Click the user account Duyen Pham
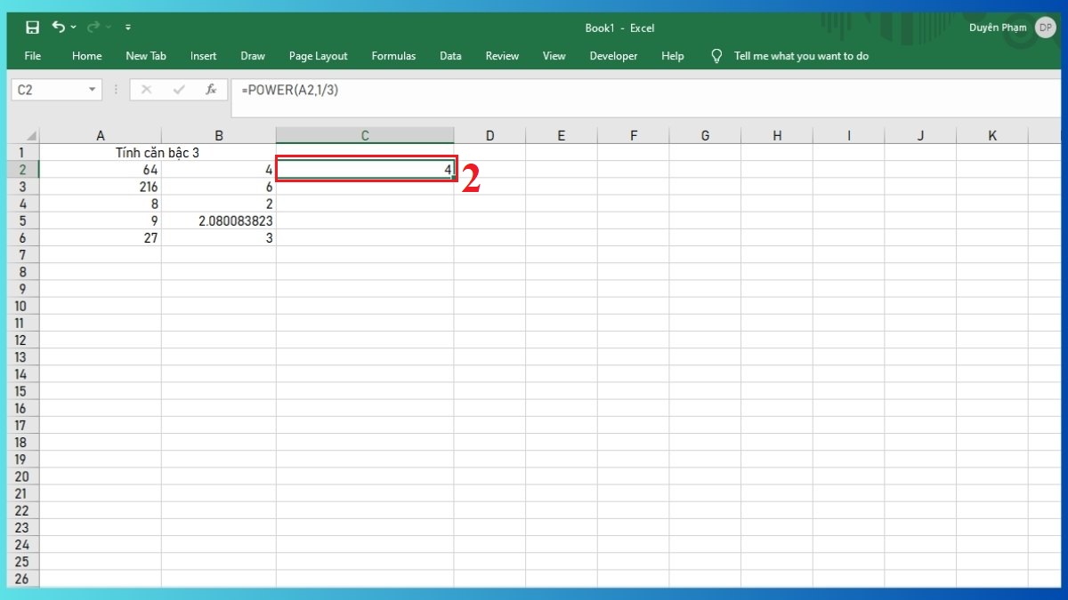This screenshot has width=1068, height=600. tap(997, 28)
